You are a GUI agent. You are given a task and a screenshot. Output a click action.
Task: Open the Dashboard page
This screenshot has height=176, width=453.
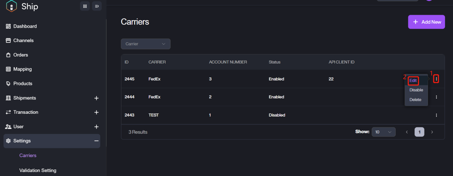click(x=25, y=26)
